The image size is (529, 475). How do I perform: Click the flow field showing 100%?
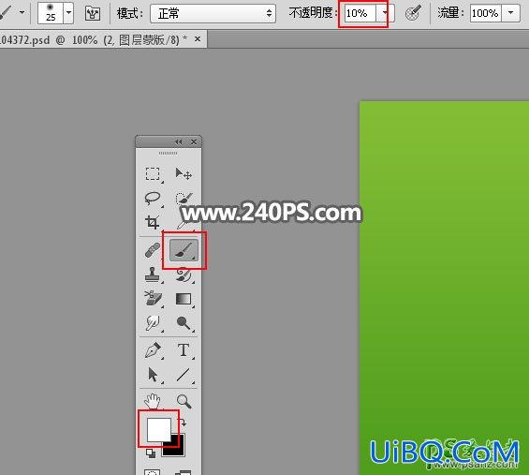pos(486,13)
